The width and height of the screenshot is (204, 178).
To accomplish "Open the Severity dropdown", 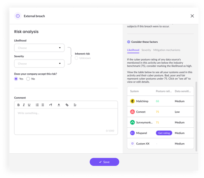I will coord(39,64).
